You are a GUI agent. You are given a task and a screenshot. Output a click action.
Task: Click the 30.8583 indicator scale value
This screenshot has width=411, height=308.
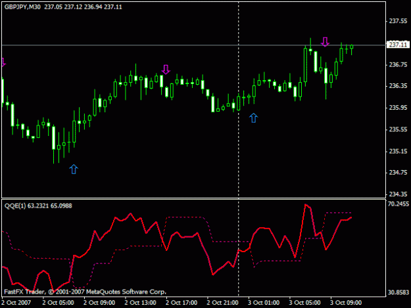click(398, 292)
